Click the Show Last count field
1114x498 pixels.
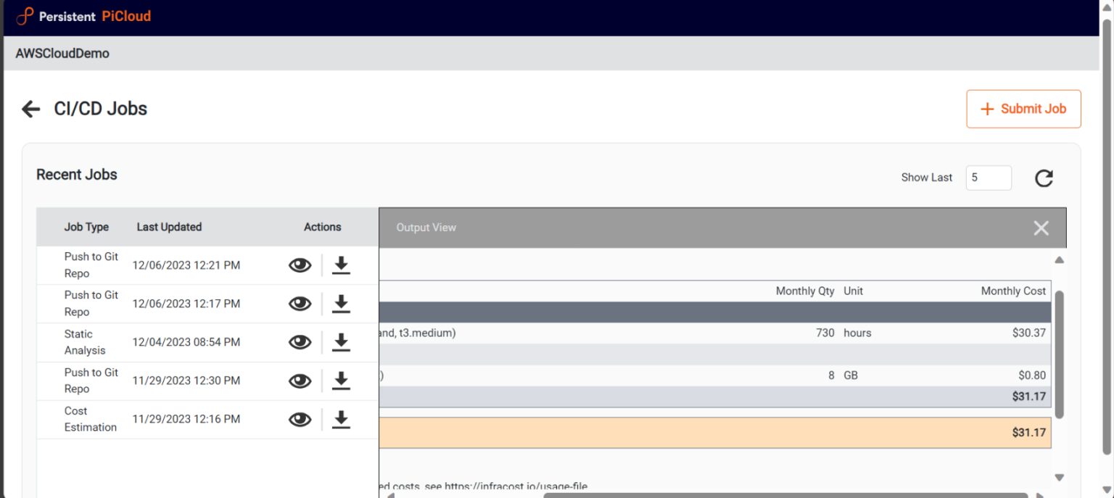(x=989, y=178)
